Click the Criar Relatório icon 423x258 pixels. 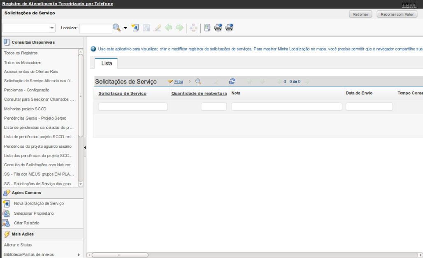[6, 223]
